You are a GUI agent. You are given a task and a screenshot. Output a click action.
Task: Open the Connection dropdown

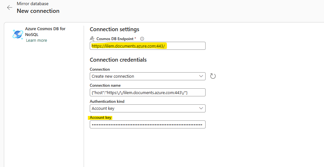click(148, 76)
